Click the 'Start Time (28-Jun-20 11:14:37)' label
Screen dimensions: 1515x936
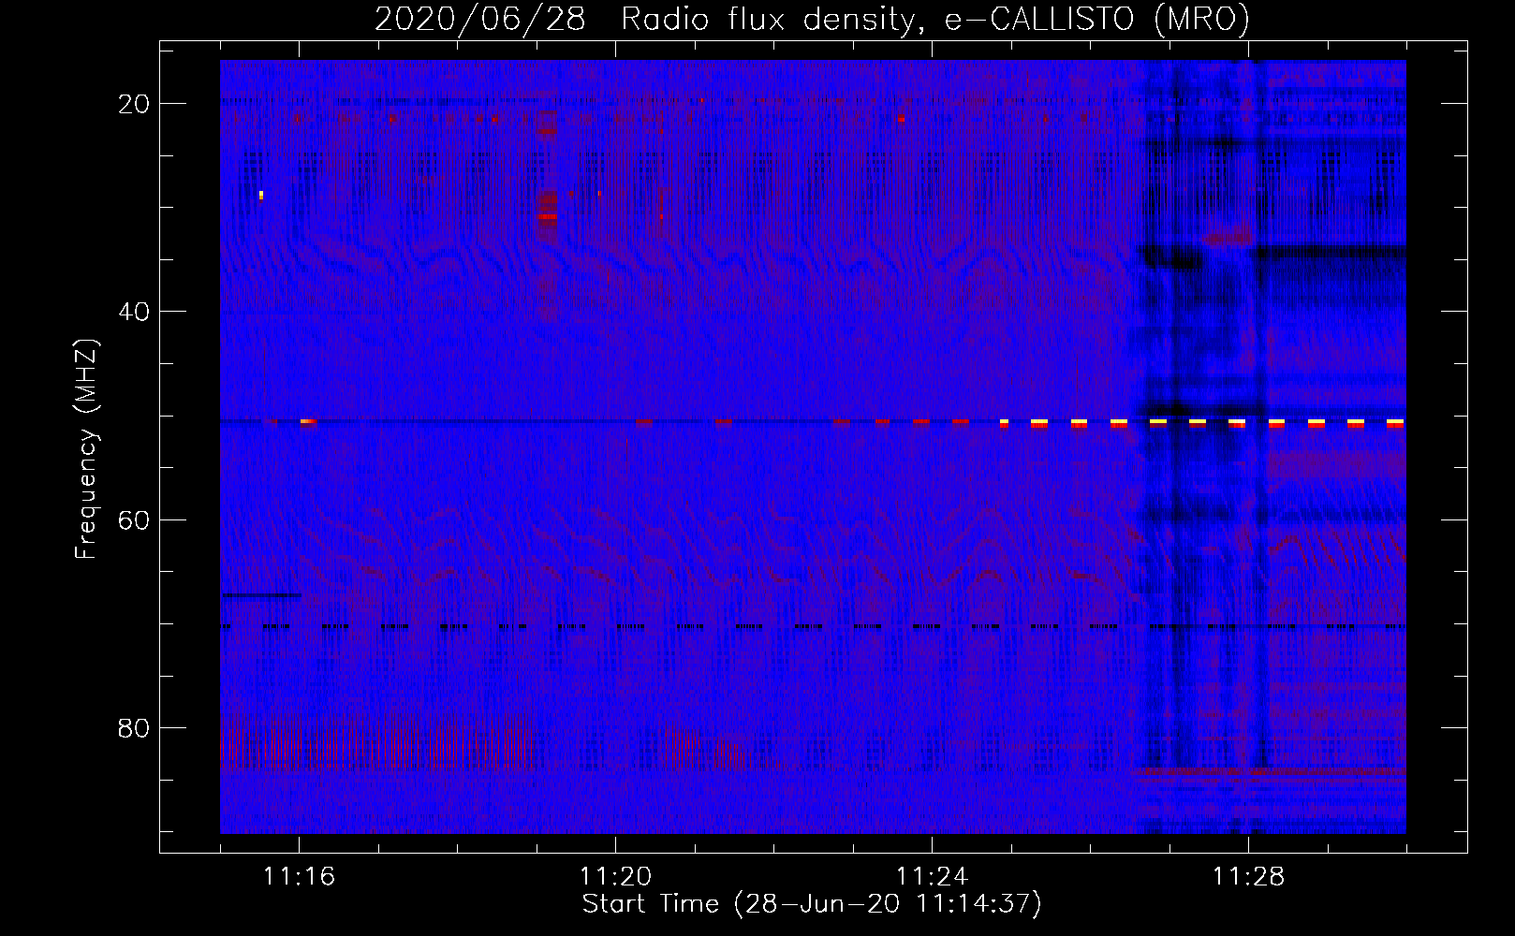pyautogui.click(x=812, y=904)
